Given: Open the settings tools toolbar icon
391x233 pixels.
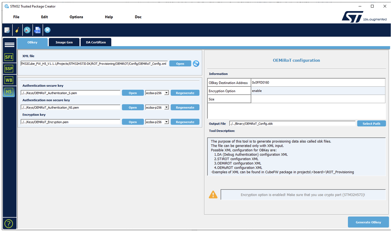Looking at the screenshot, I should (27, 30).
